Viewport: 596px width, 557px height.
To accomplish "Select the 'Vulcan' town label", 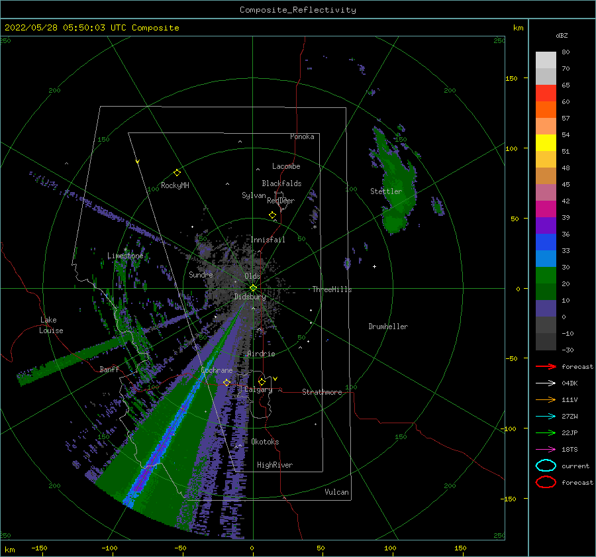I will pos(336,492).
